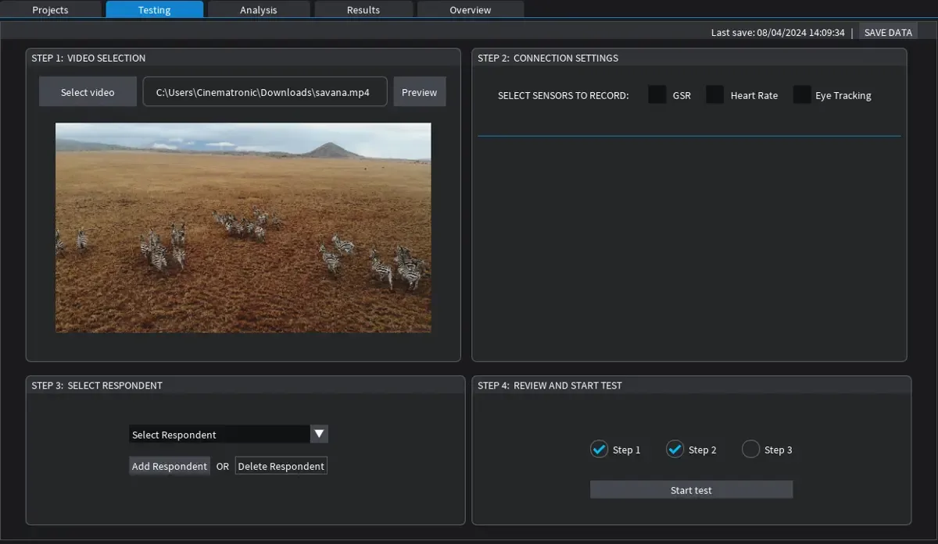Switch to the Projects tab
Viewport: 938px width, 544px height.
[50, 9]
